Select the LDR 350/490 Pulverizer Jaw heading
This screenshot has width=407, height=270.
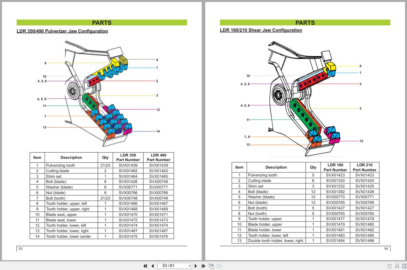(62, 31)
